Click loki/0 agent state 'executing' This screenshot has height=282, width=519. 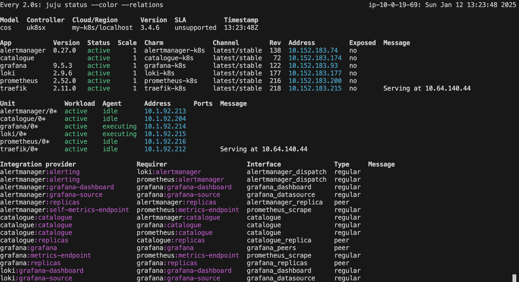(120, 134)
